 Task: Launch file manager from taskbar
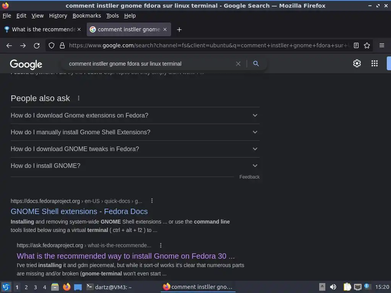pyautogui.click(x=55, y=287)
